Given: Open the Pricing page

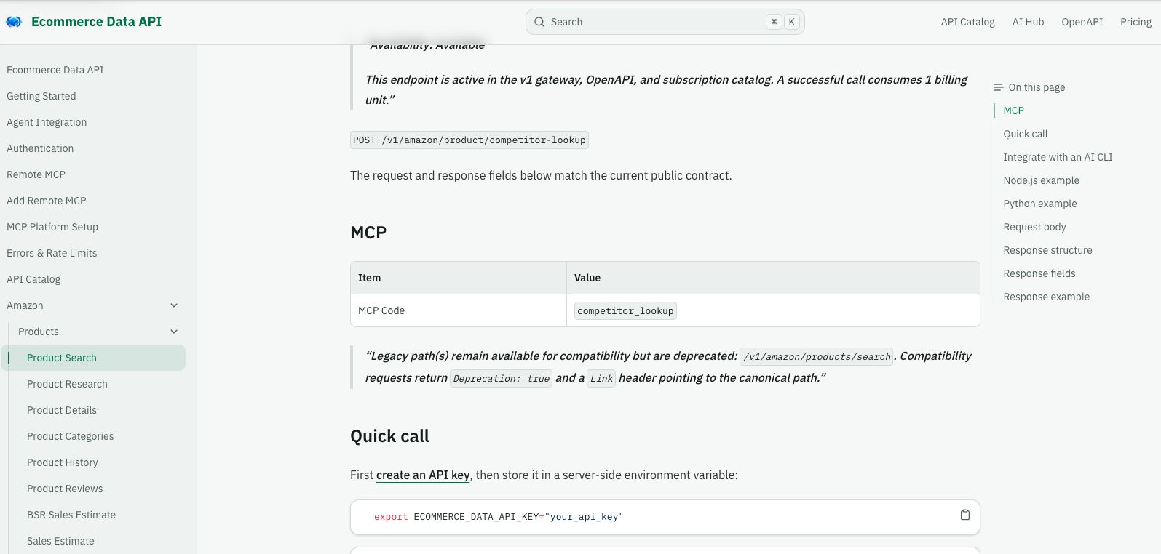Looking at the screenshot, I should [x=1136, y=22].
